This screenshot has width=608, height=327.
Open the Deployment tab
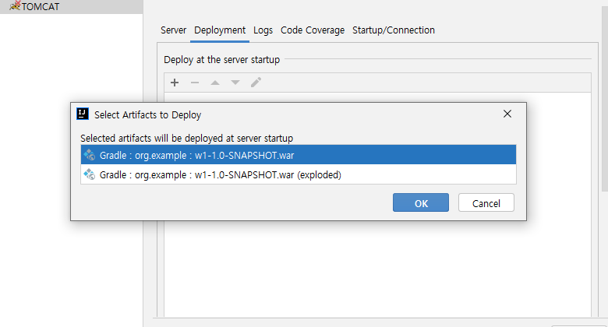pos(220,30)
